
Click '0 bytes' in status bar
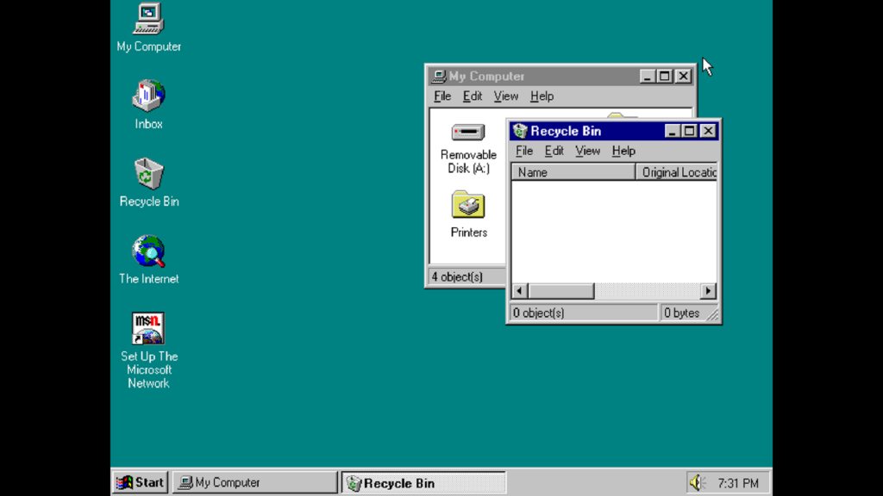point(681,313)
